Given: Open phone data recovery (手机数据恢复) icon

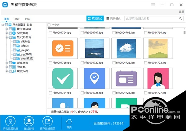Looking at the screenshot, I should click(x=10, y=121).
